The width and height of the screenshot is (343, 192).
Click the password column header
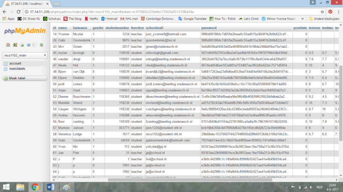pos(209,28)
